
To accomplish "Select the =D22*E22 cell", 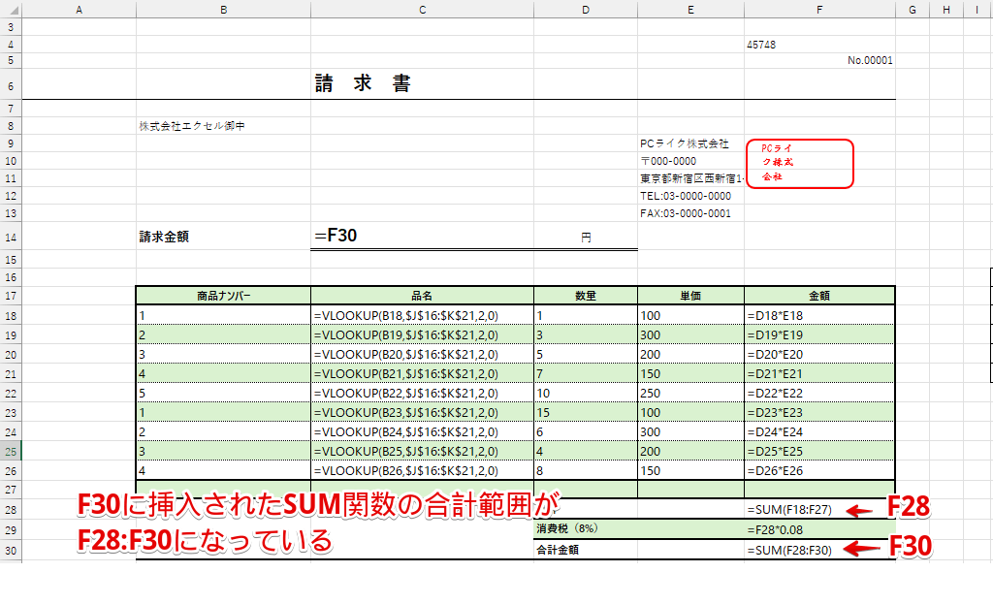I will tap(819, 394).
